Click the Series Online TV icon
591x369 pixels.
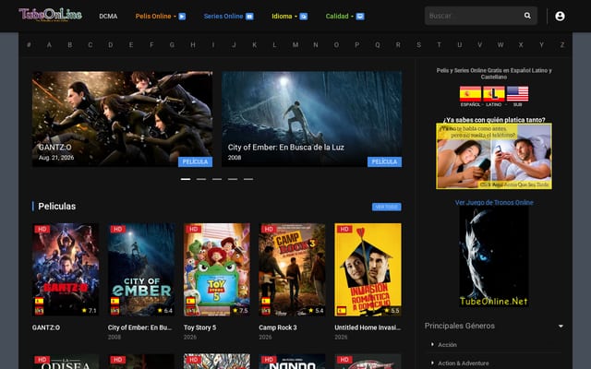tap(249, 17)
